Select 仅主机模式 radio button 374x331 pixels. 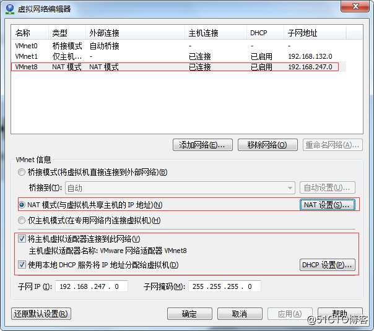tap(22, 220)
